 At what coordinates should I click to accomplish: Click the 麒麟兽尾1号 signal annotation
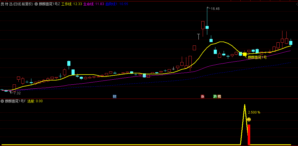257,57
